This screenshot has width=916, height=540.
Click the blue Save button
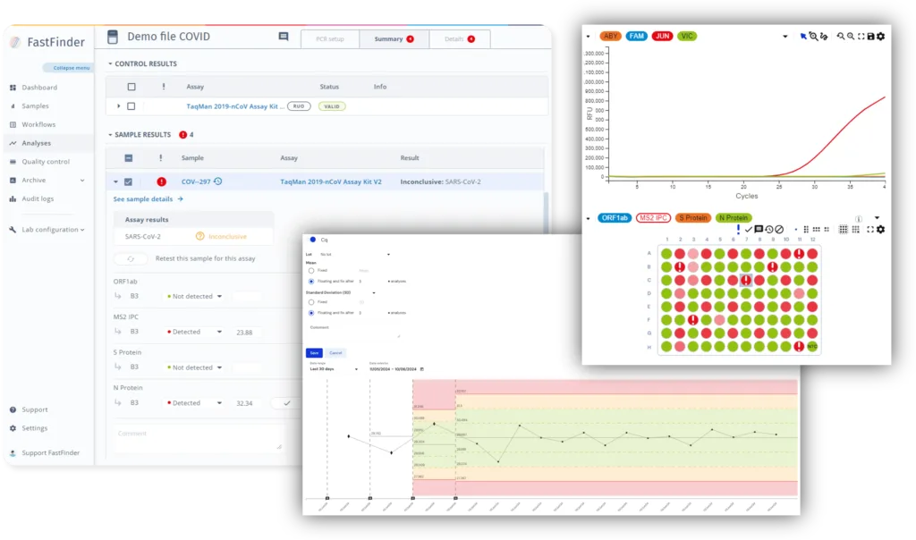coord(314,352)
